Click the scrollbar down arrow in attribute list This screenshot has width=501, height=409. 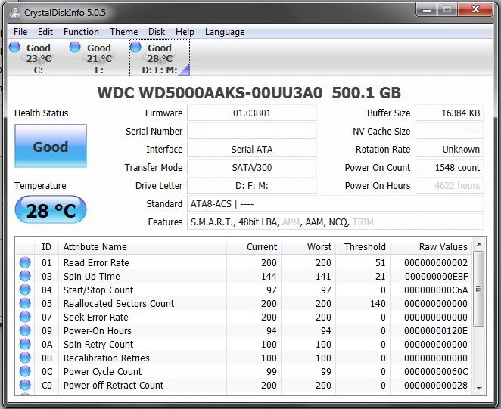478,388
